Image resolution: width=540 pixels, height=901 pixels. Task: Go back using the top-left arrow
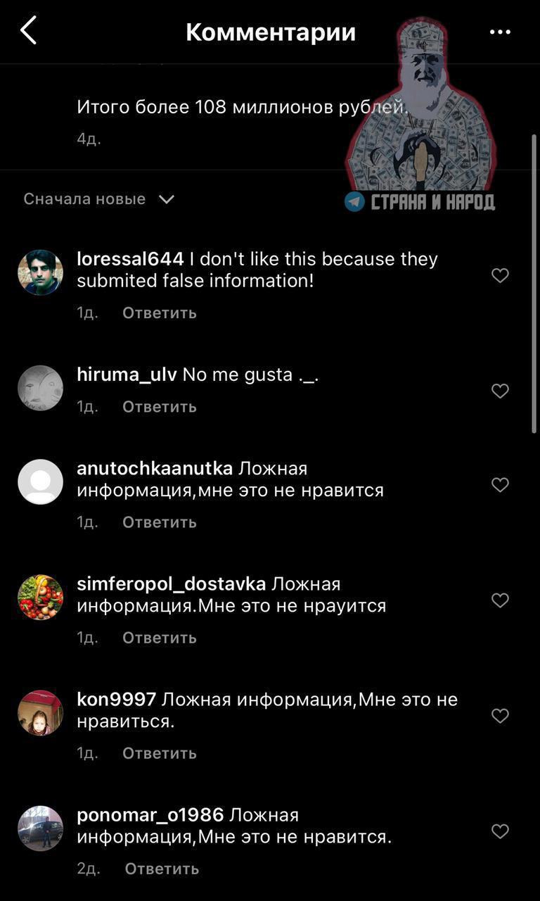(x=28, y=32)
